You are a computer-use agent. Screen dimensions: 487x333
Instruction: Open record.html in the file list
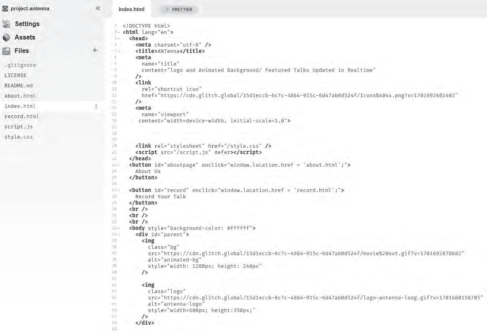coord(22,117)
